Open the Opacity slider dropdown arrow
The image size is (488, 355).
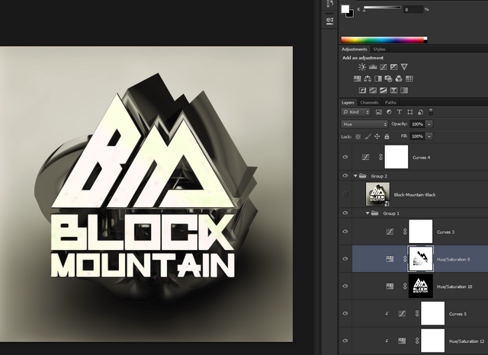[429, 124]
